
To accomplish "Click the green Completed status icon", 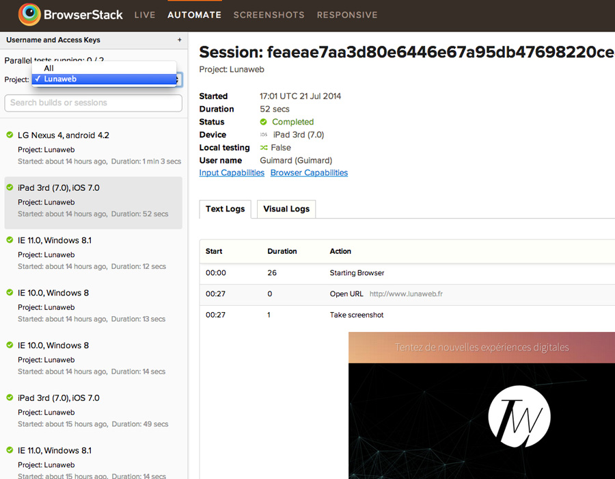I will [x=263, y=122].
